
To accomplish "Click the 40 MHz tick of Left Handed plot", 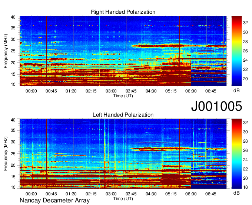I will click(13, 120).
